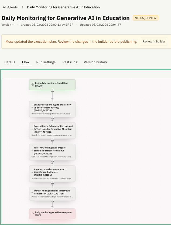Click the play icon on the START node
This screenshot has width=171, height=225.
[x=32, y=84]
